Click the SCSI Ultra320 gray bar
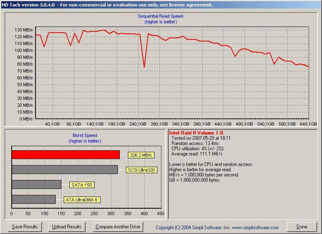Viewport: 322px width, 234px height. coord(65,170)
